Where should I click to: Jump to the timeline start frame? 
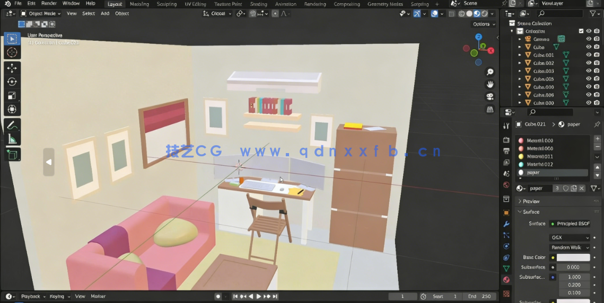tap(235, 297)
